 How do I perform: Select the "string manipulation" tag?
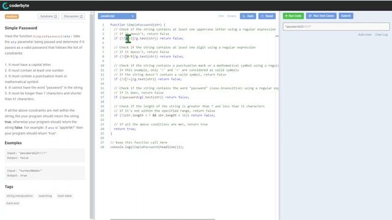(20, 196)
